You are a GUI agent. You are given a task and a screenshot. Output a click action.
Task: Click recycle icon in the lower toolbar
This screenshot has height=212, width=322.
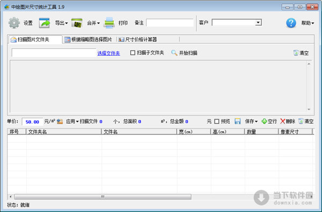pyautogui.click(x=301, y=122)
